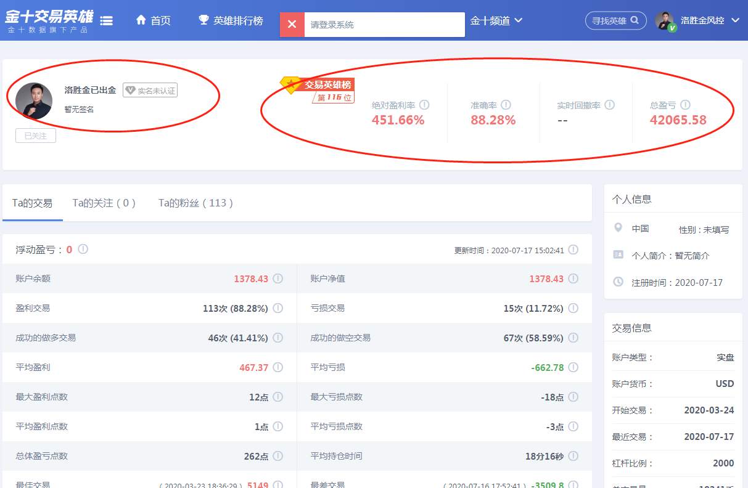
Task: Click info icon in 成功的做多交易 row
Action: pyautogui.click(x=278, y=338)
